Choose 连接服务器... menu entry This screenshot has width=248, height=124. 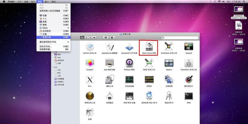53,49
